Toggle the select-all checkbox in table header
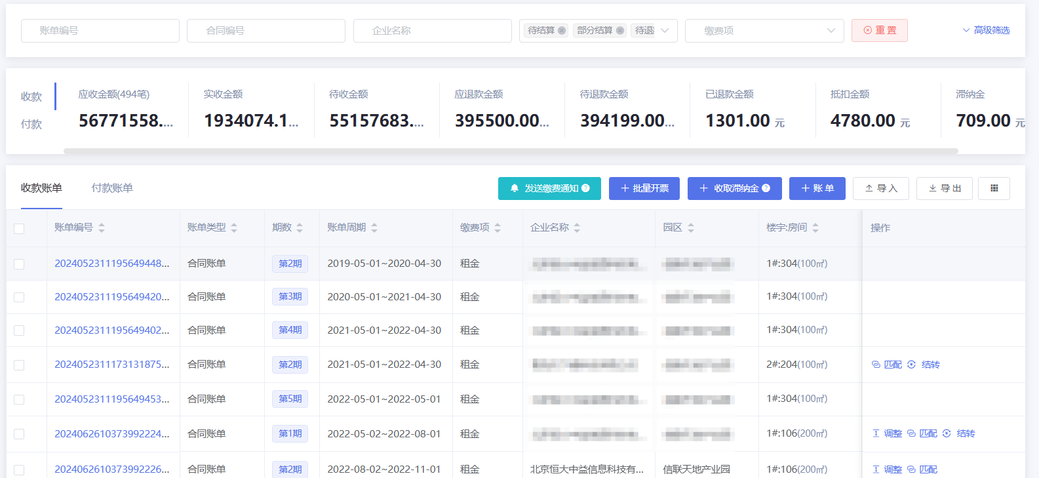The width and height of the screenshot is (1039, 478). click(x=19, y=228)
